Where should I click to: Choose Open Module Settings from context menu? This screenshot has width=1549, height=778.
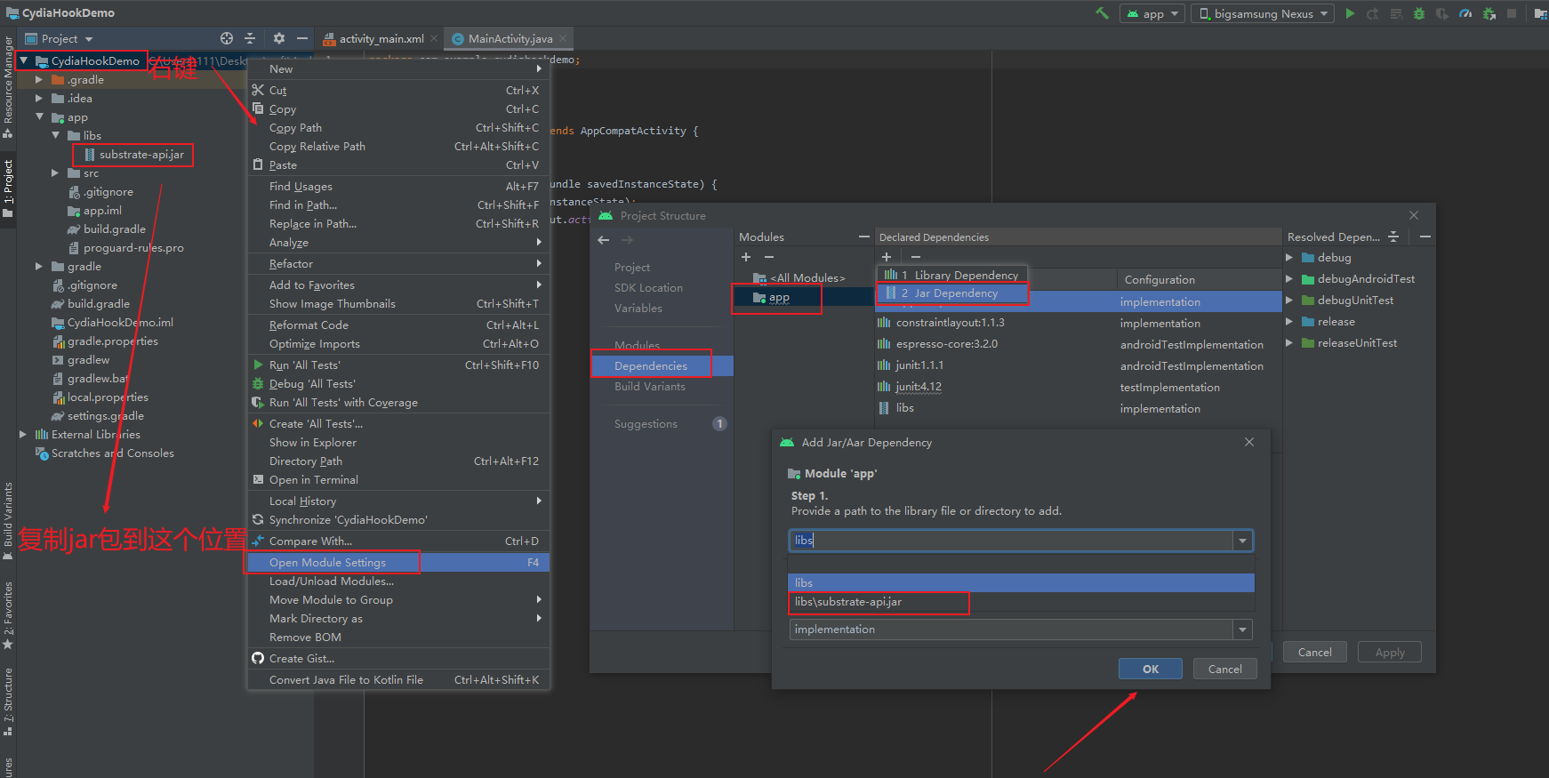click(398, 562)
